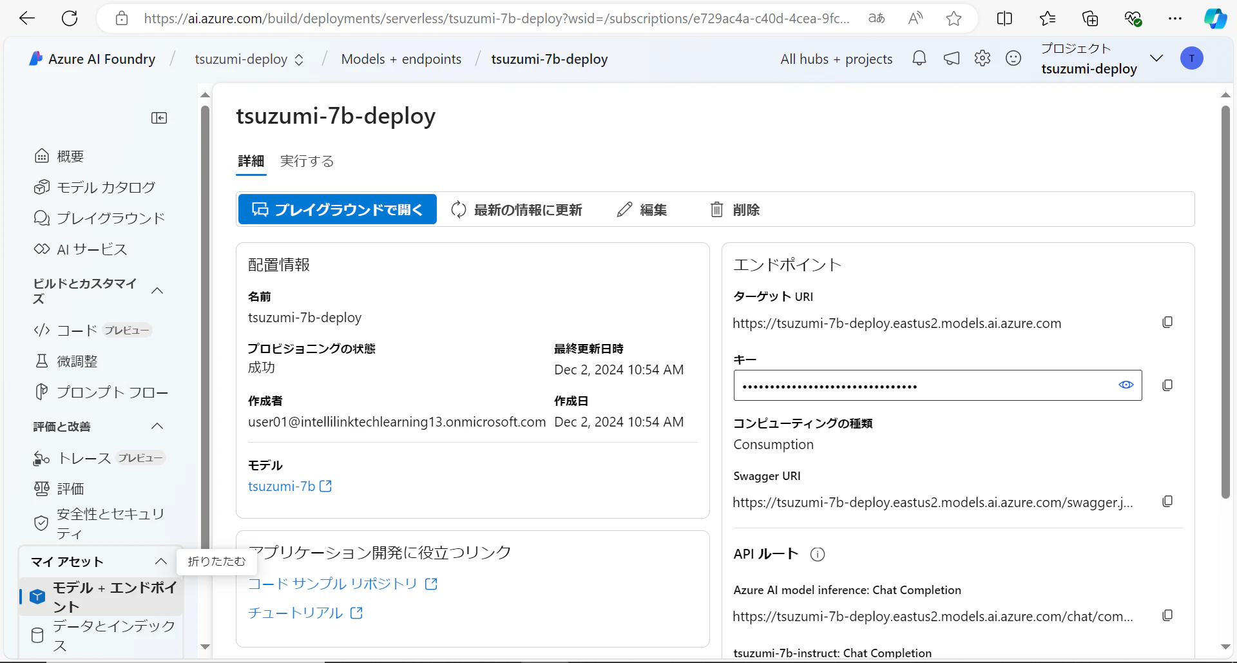The width and height of the screenshot is (1237, 663).
Task: Copy the endpoint key
Action: [1167, 385]
